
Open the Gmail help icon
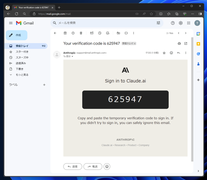(173, 23)
